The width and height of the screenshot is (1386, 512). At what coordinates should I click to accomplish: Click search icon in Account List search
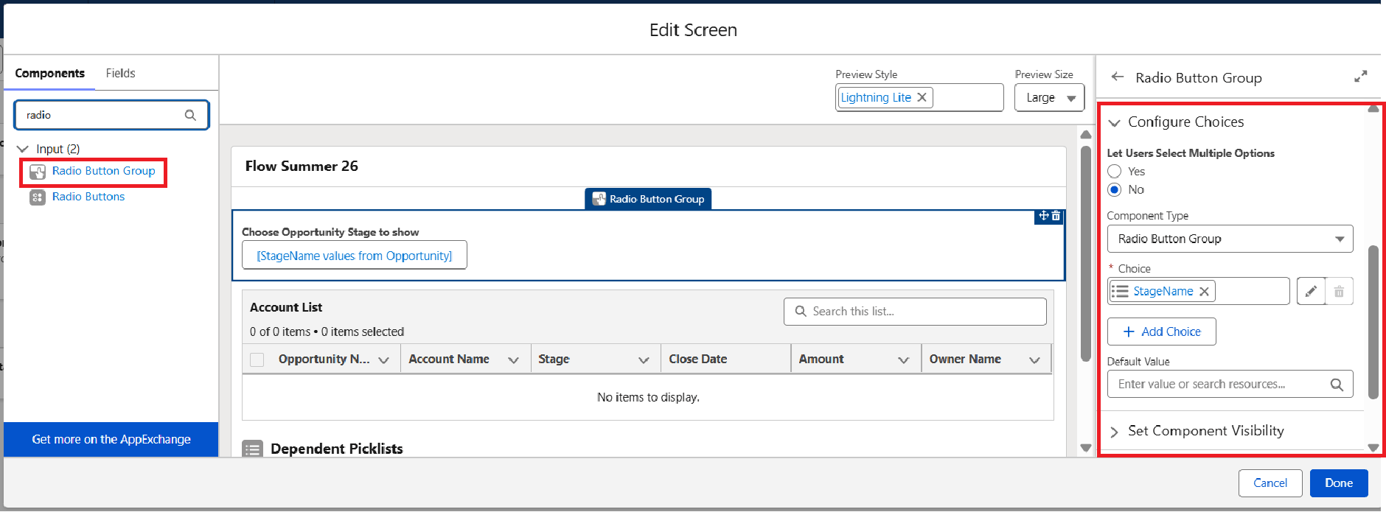(x=801, y=312)
